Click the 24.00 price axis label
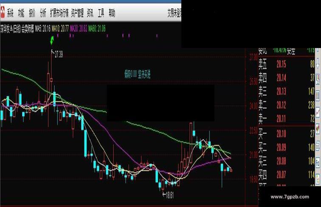Image resolution: width=321 pixels, height=207 pixels. (x=253, y=106)
